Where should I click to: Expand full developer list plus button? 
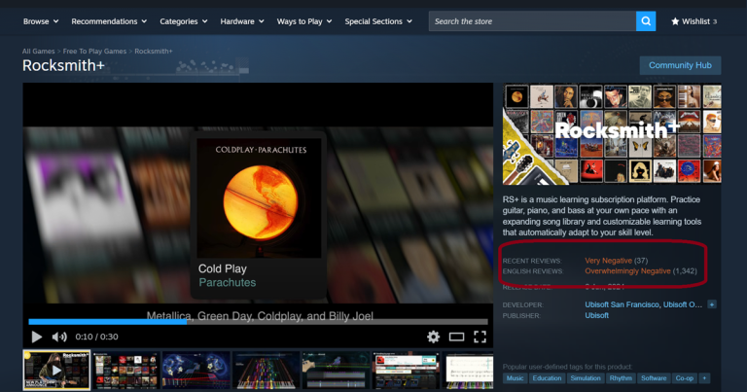712,304
